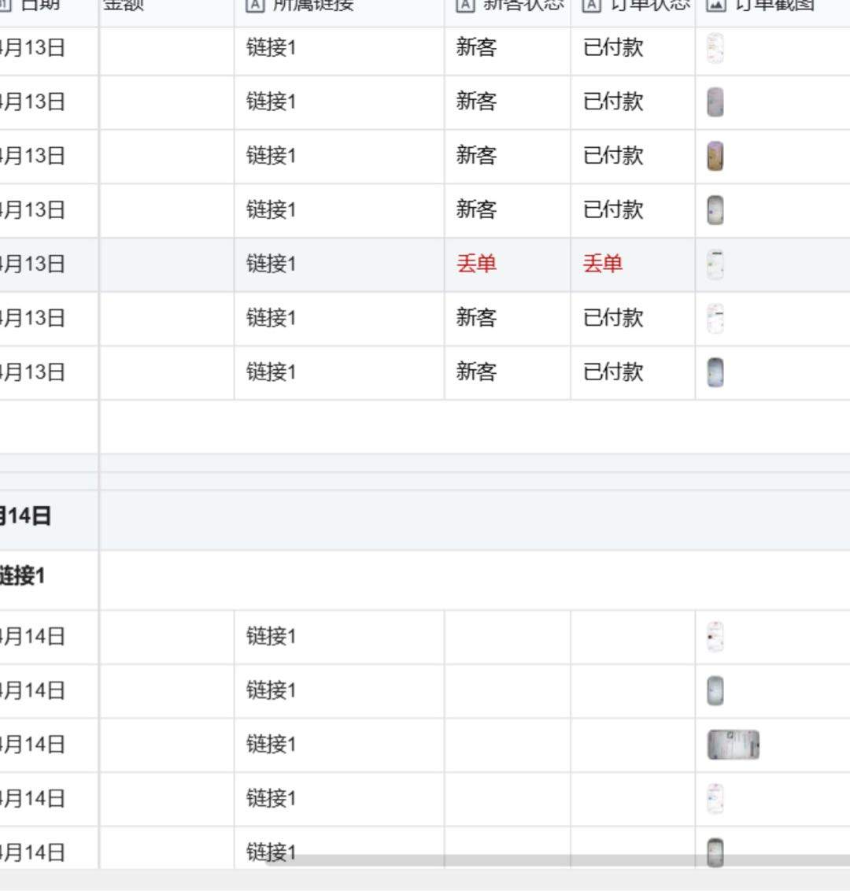Viewport: 850px width, 891px height.
Task: Click the empty 金额 cell in the 丢单 row
Action: (x=166, y=264)
